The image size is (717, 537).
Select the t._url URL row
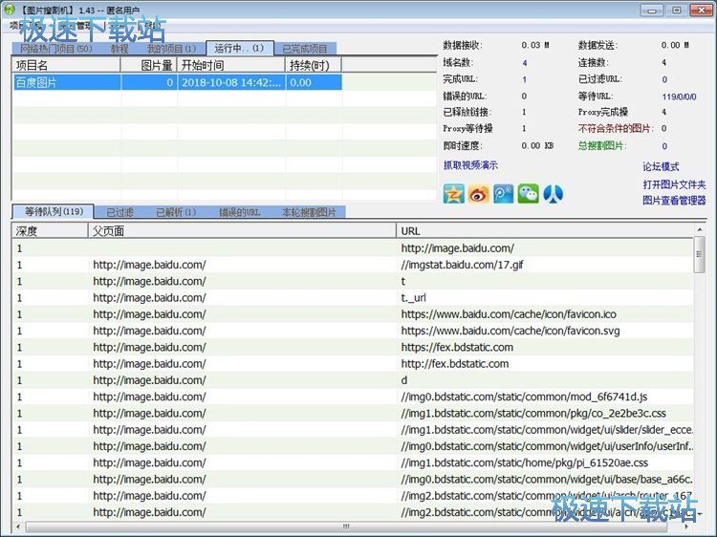353,297
